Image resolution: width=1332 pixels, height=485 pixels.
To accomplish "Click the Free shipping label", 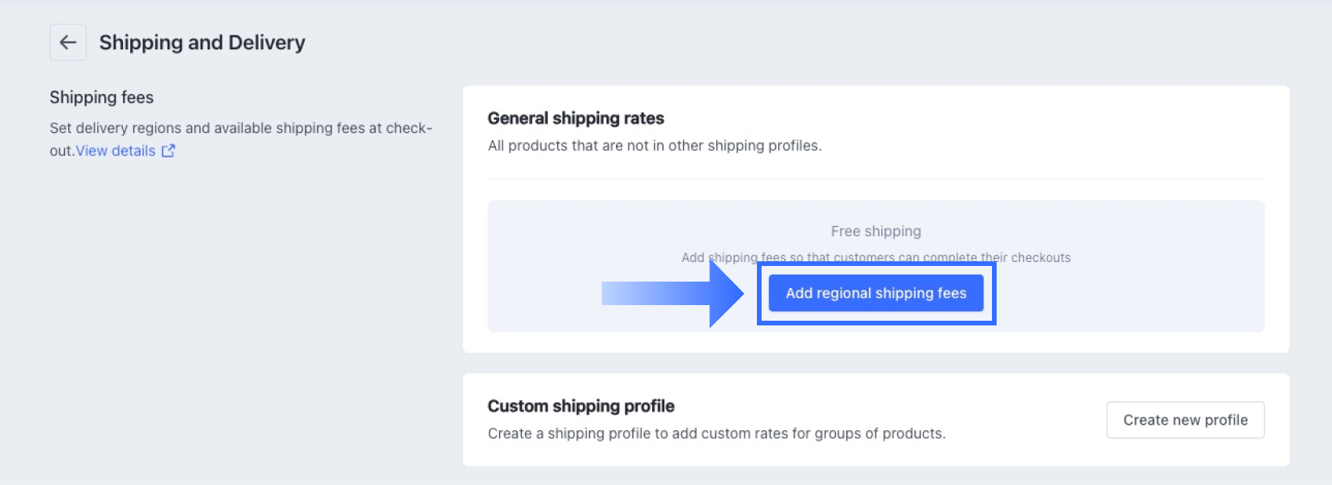I will (x=876, y=232).
